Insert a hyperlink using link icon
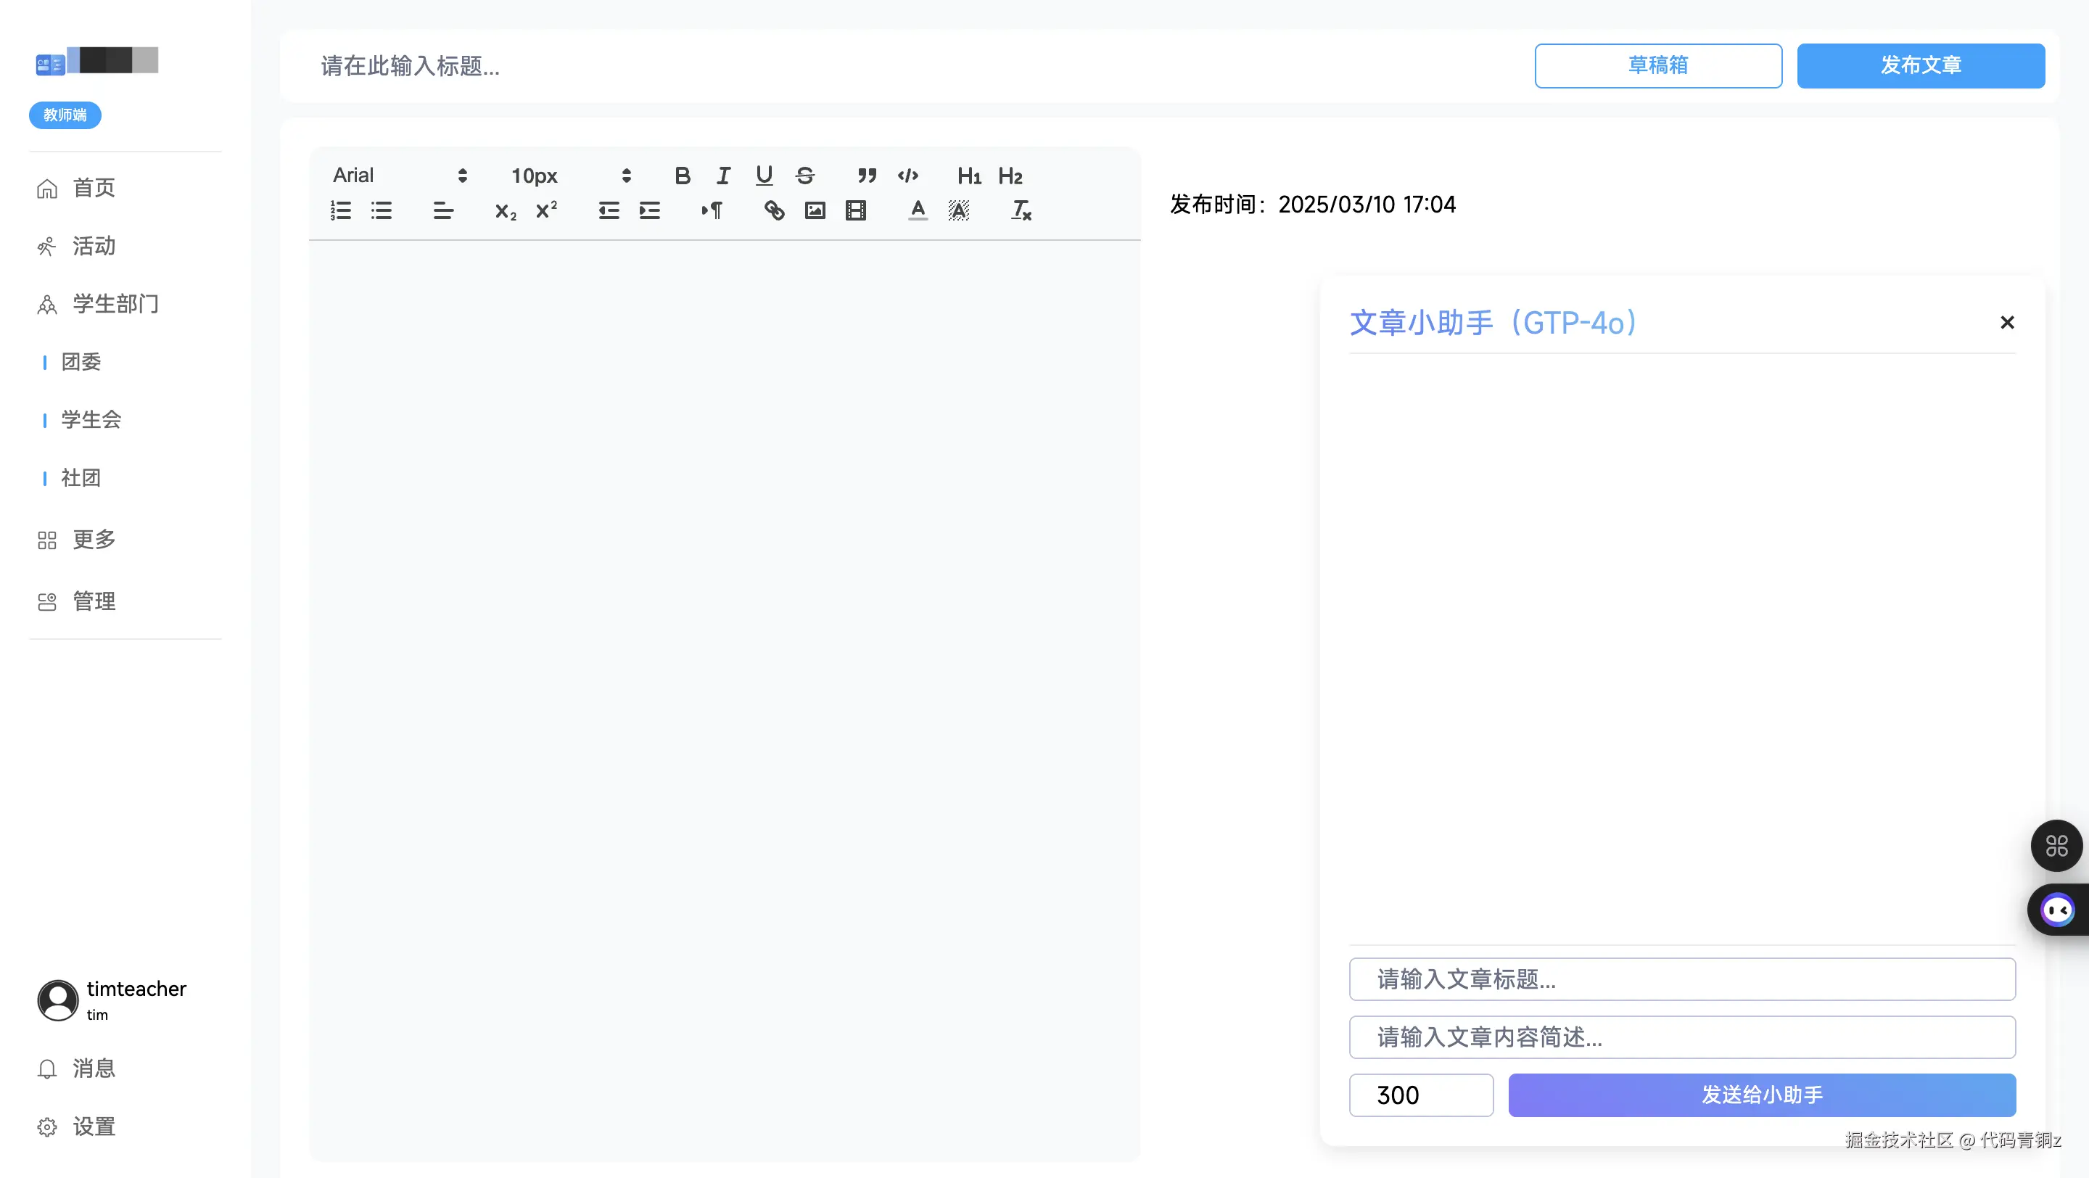This screenshot has height=1178, width=2089. pos(774,211)
